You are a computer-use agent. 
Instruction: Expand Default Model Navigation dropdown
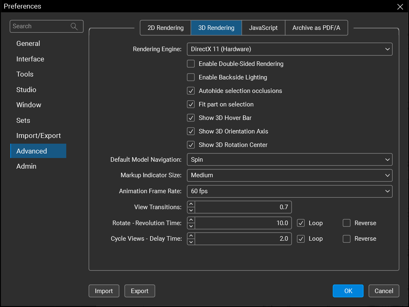coord(290,159)
